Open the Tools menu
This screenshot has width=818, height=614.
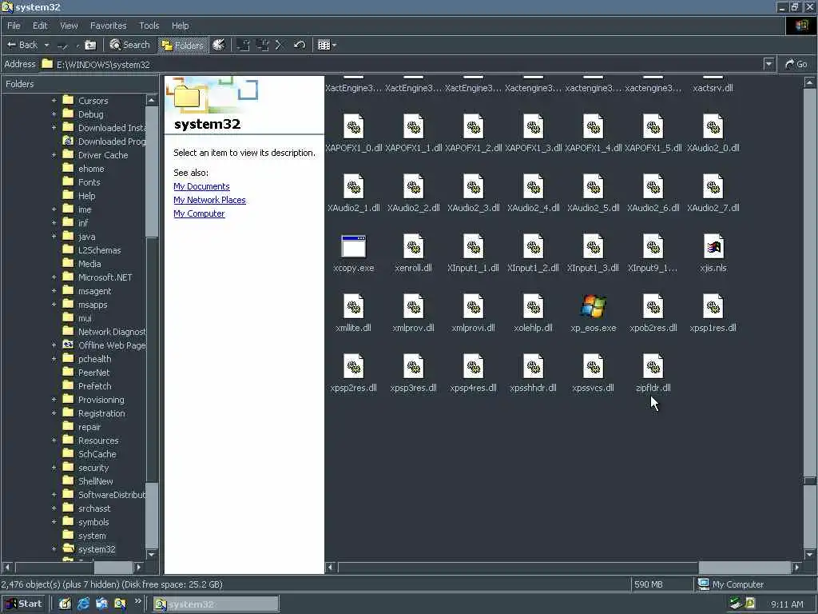(149, 26)
